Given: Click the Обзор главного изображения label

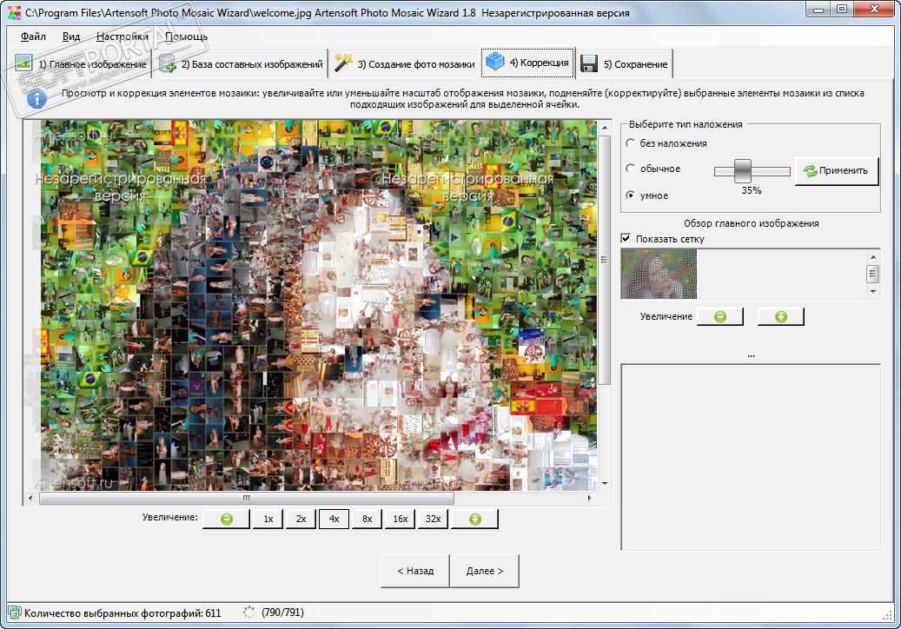Looking at the screenshot, I should point(751,223).
